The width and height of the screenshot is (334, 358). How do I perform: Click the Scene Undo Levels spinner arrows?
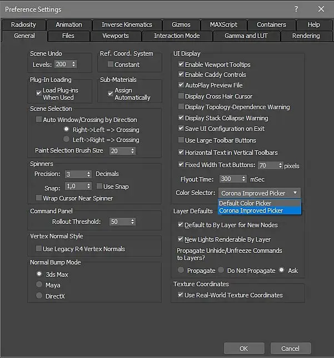point(73,65)
